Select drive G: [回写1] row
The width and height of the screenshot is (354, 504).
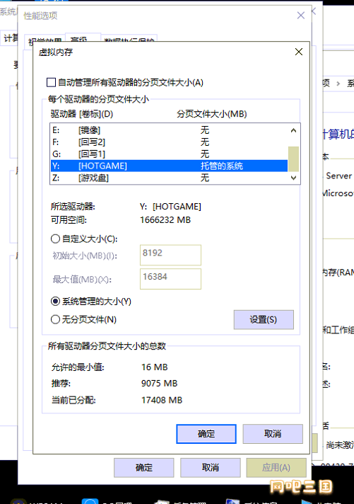pyautogui.click(x=169, y=154)
